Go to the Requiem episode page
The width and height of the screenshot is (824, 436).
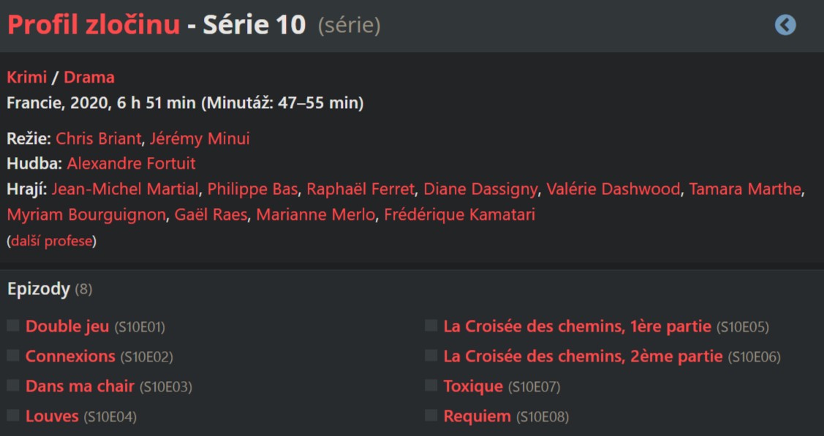click(477, 416)
